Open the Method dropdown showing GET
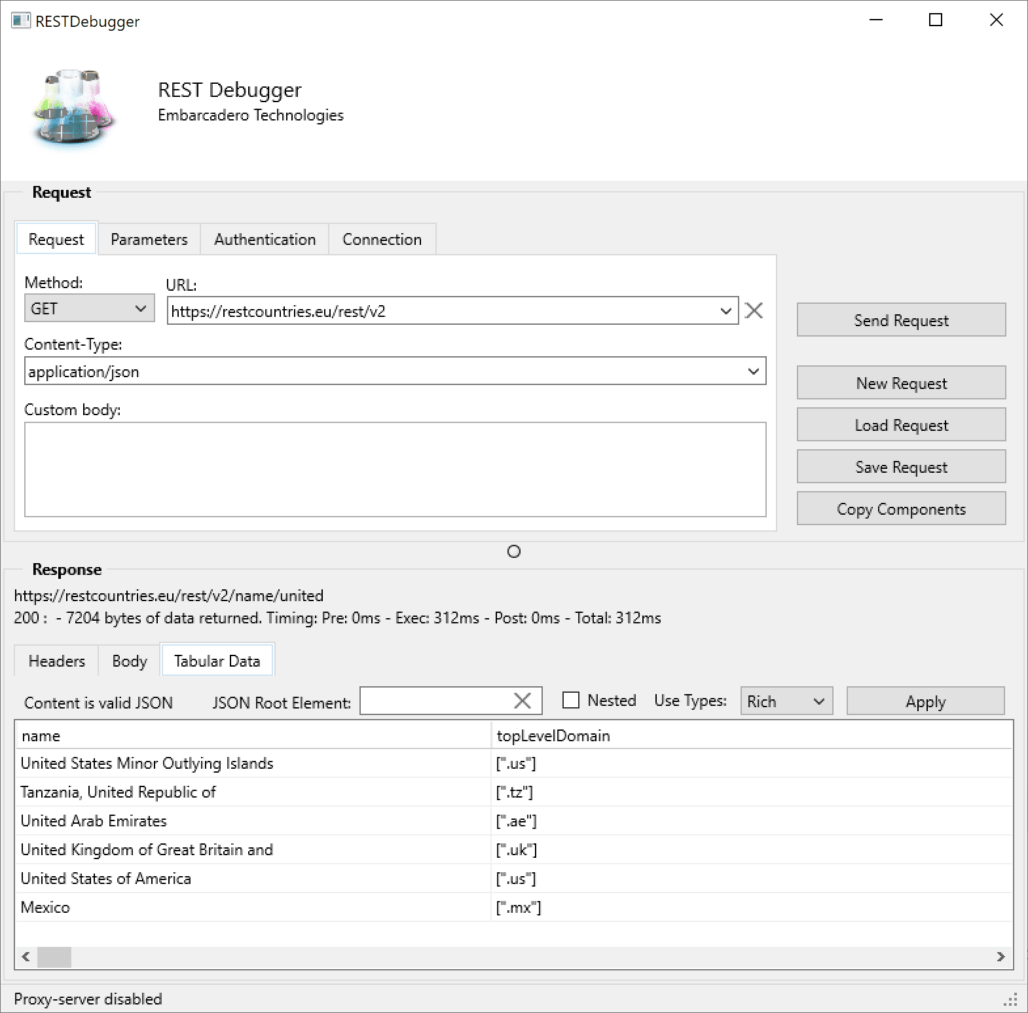The height and width of the screenshot is (1013, 1028). coord(90,308)
